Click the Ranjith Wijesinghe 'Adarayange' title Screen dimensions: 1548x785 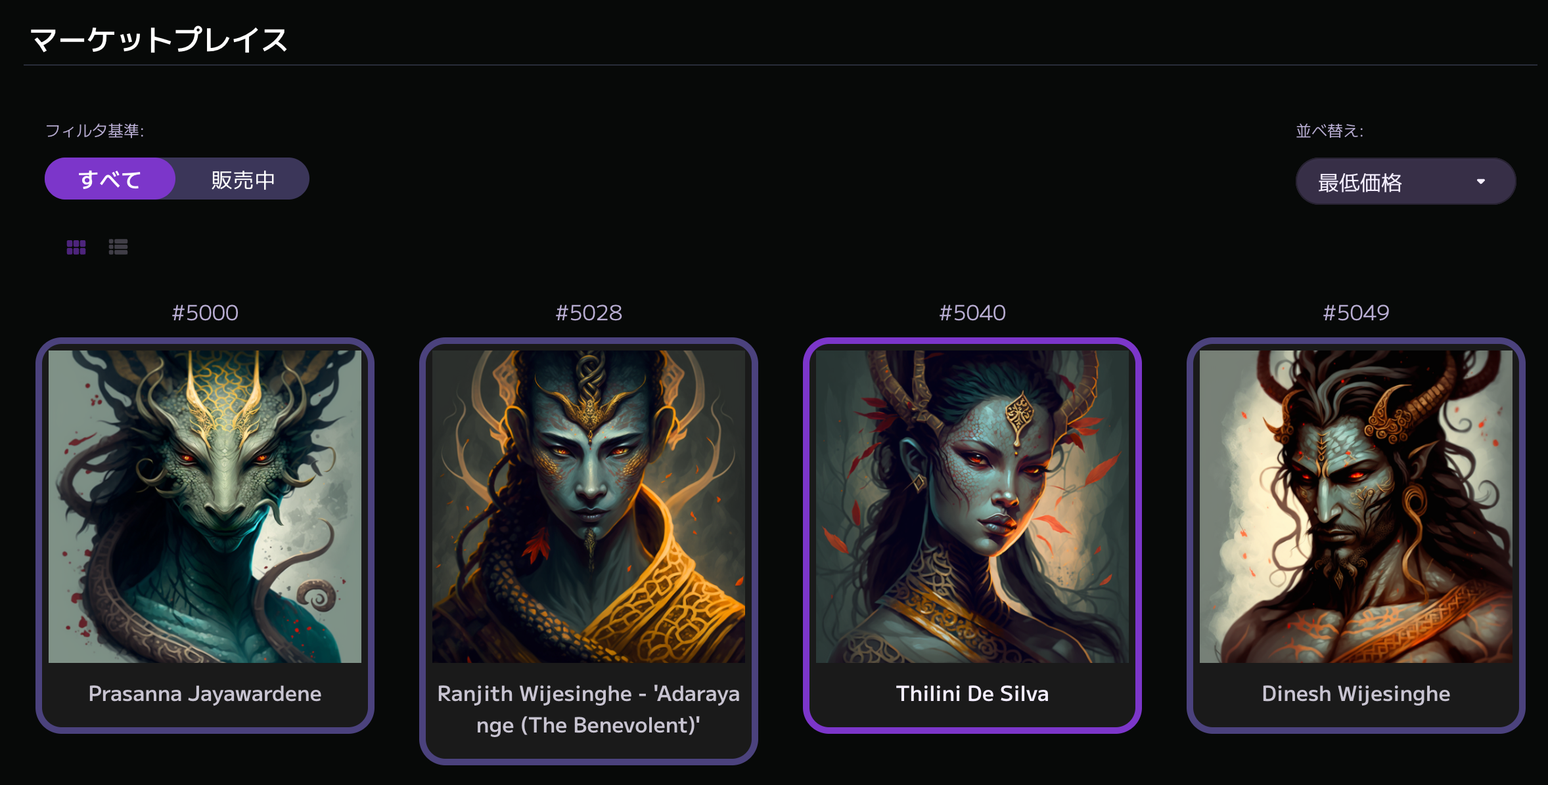pyautogui.click(x=589, y=710)
